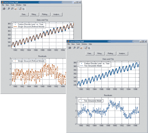The height and width of the screenshot is (133, 148).
Task: Click Analysis... button in the front window
Action: (x=123, y=53)
